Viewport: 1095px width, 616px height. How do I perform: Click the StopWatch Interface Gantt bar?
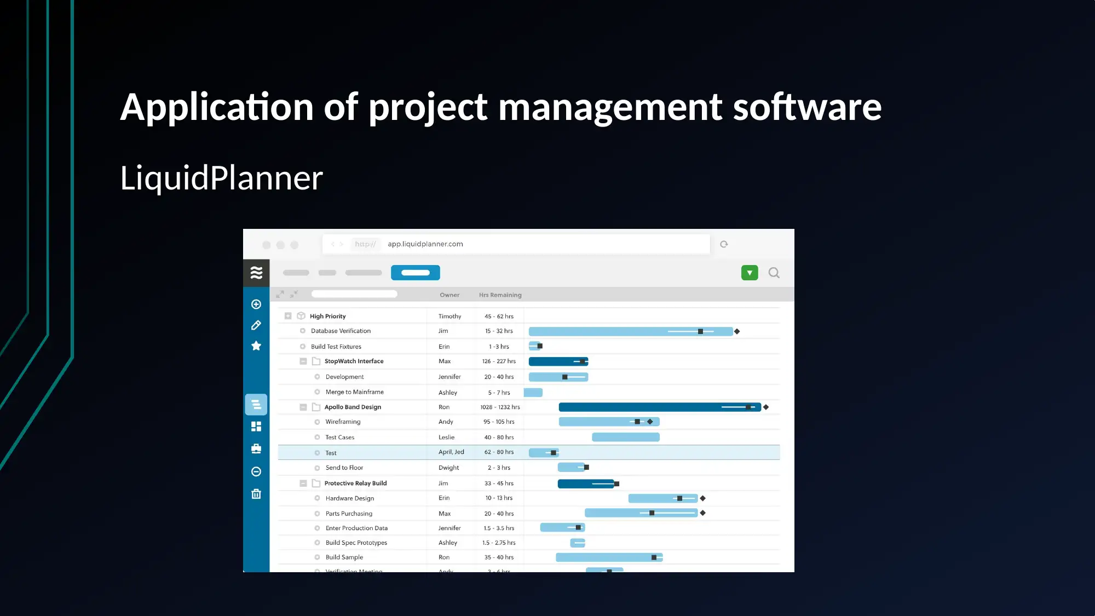(558, 361)
